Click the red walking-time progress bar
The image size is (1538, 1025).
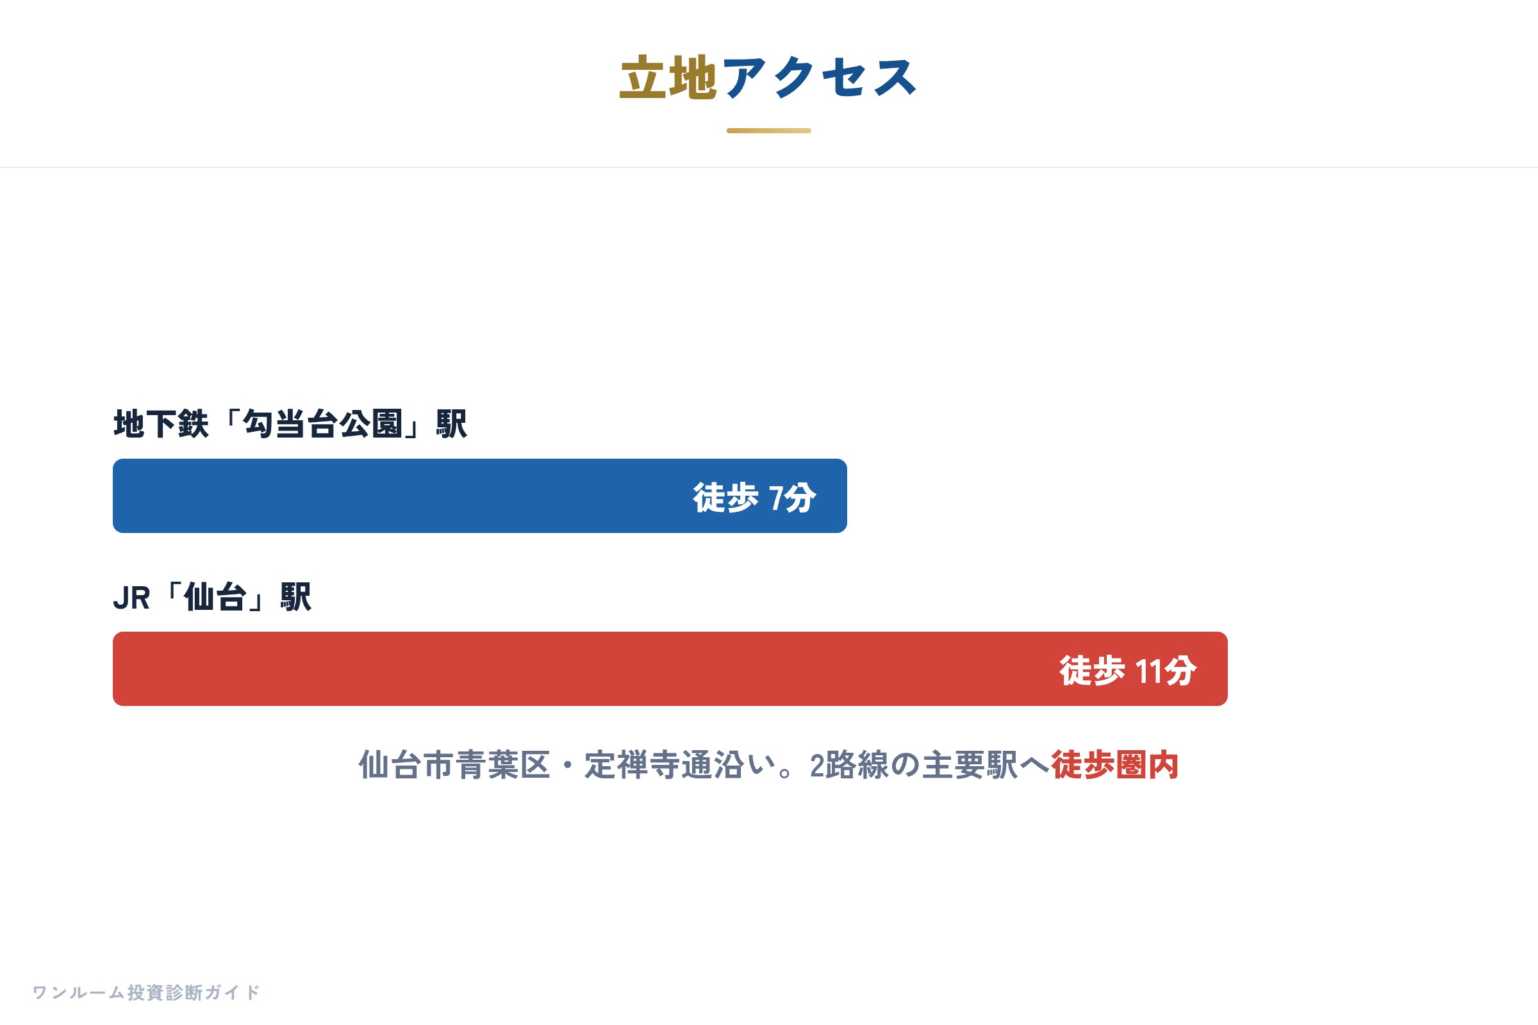tap(670, 669)
